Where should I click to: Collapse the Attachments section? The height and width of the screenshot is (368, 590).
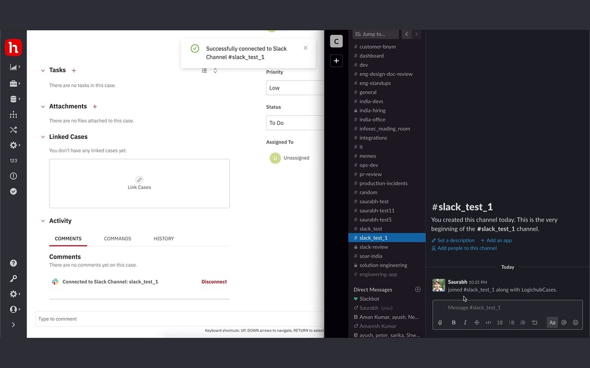43,107
